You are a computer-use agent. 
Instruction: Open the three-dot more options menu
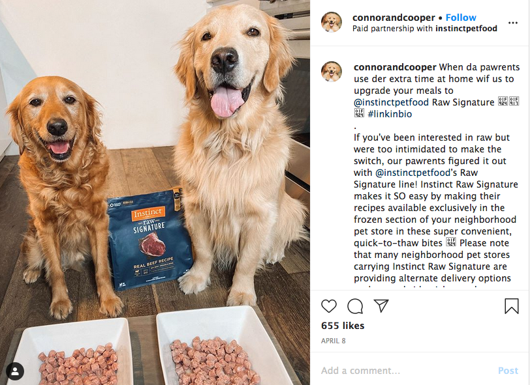513,23
